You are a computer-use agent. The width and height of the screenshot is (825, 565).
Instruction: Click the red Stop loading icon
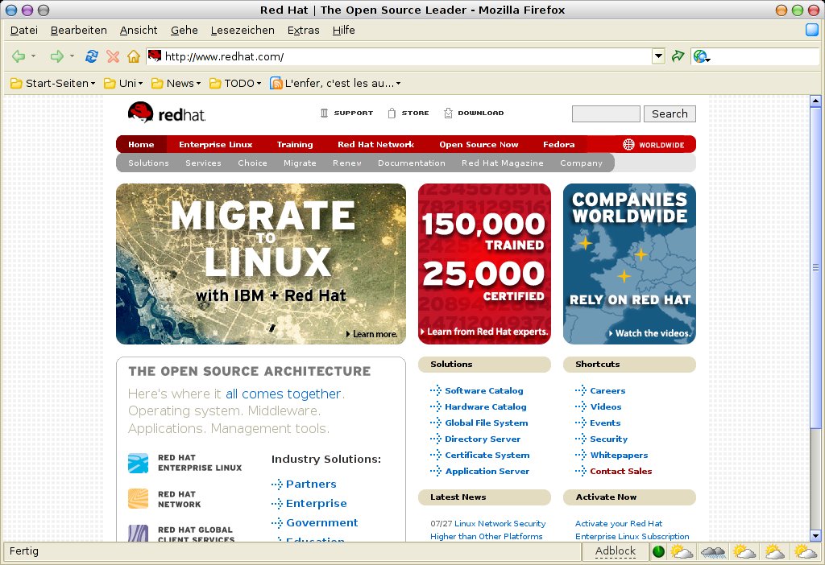tap(113, 56)
